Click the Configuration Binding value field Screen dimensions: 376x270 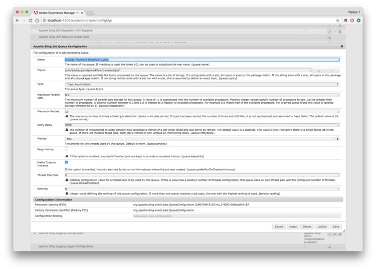coord(237,216)
